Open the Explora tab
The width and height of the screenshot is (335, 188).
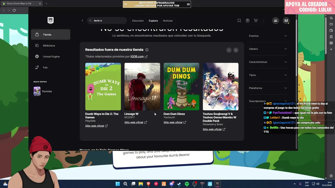(153, 21)
